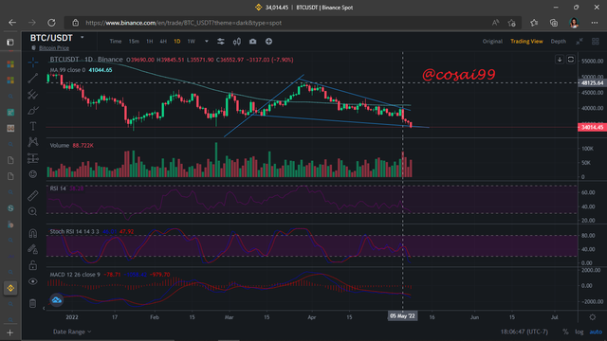Toggle log scale mode
607x341 pixels.
[x=579, y=332]
